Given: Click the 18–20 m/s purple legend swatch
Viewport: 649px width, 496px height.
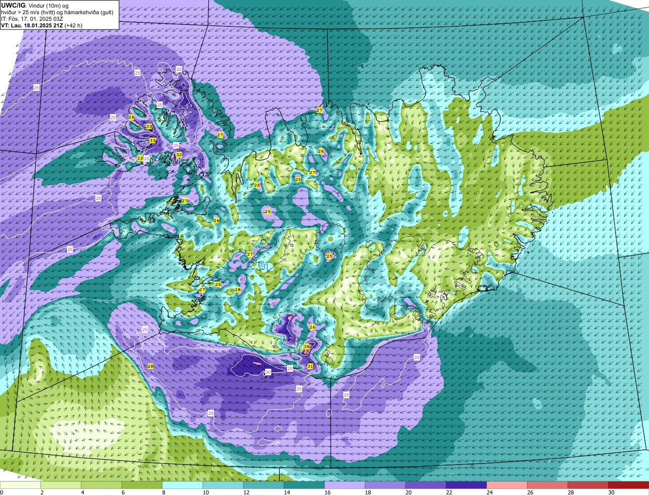Looking at the screenshot, I should tap(385, 485).
